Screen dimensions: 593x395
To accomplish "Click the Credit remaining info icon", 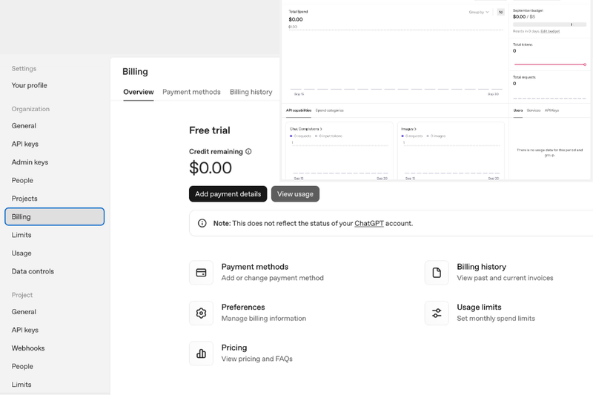I will click(248, 152).
